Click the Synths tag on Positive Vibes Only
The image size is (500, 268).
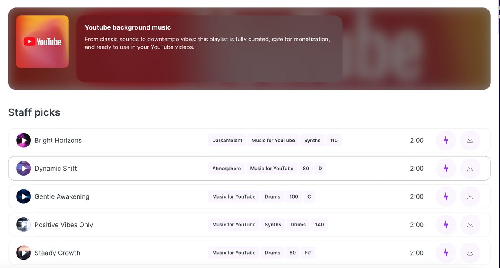pos(273,225)
